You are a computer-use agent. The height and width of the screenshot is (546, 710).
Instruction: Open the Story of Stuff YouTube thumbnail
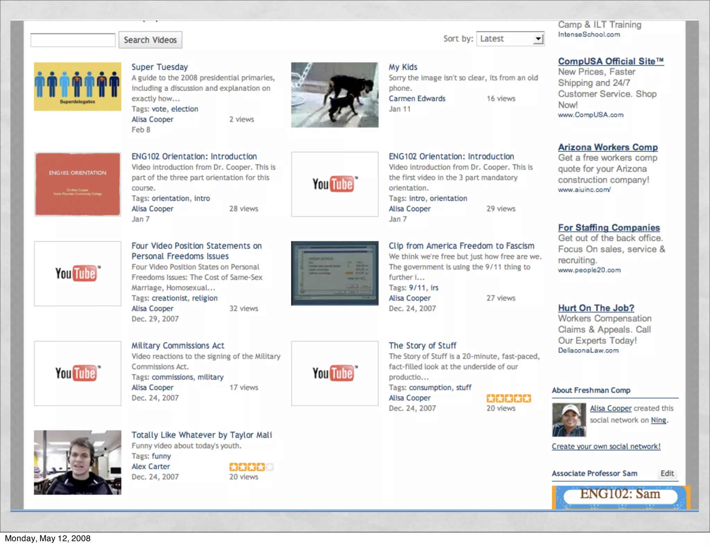(x=335, y=373)
